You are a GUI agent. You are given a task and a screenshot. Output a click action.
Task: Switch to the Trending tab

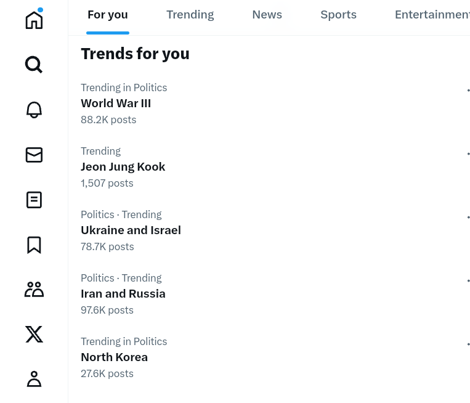tap(190, 15)
